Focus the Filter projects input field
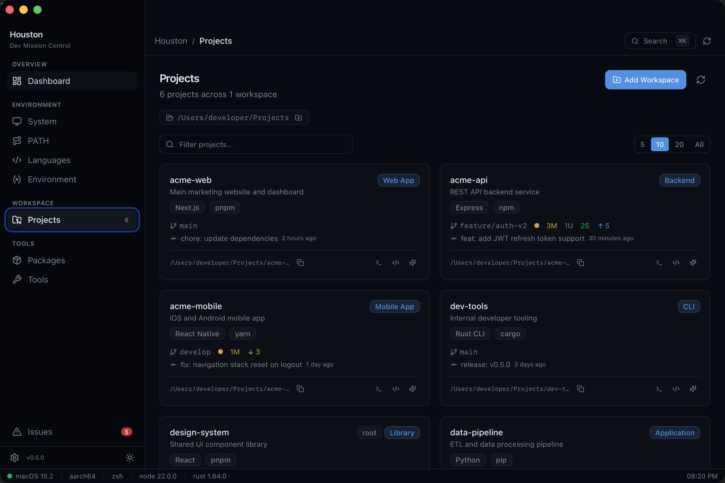Screen dimensions: 725x483 point(256,144)
